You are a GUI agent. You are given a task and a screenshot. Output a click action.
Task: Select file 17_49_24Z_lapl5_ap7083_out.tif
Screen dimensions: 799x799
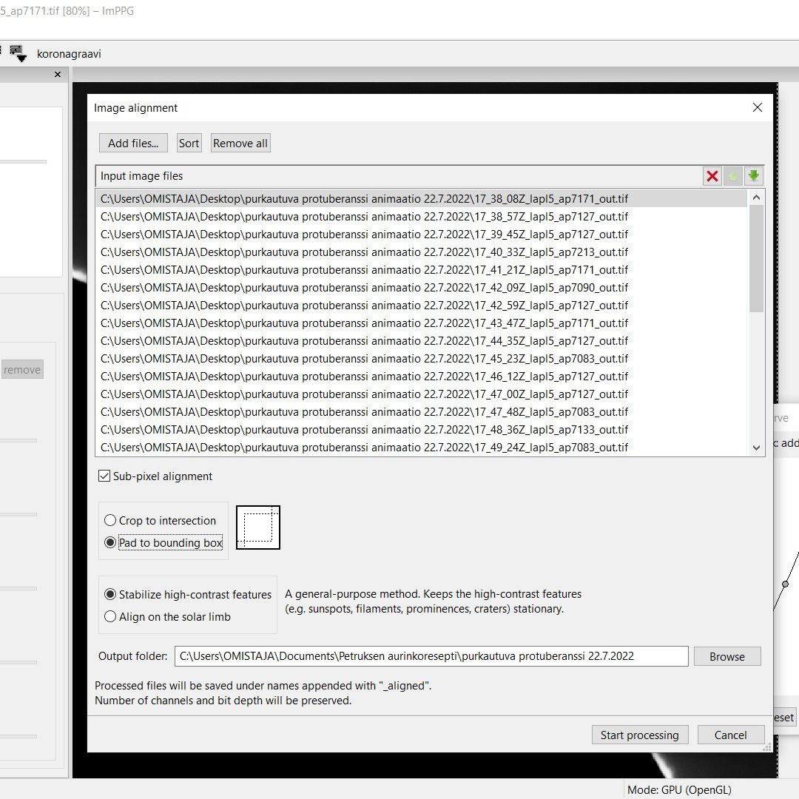pyautogui.click(x=421, y=448)
